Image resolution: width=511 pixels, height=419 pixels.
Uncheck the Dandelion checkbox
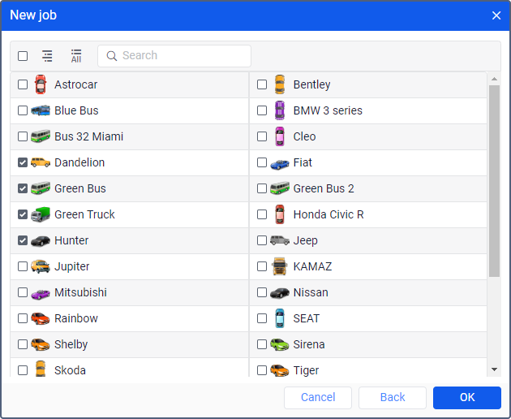23,162
